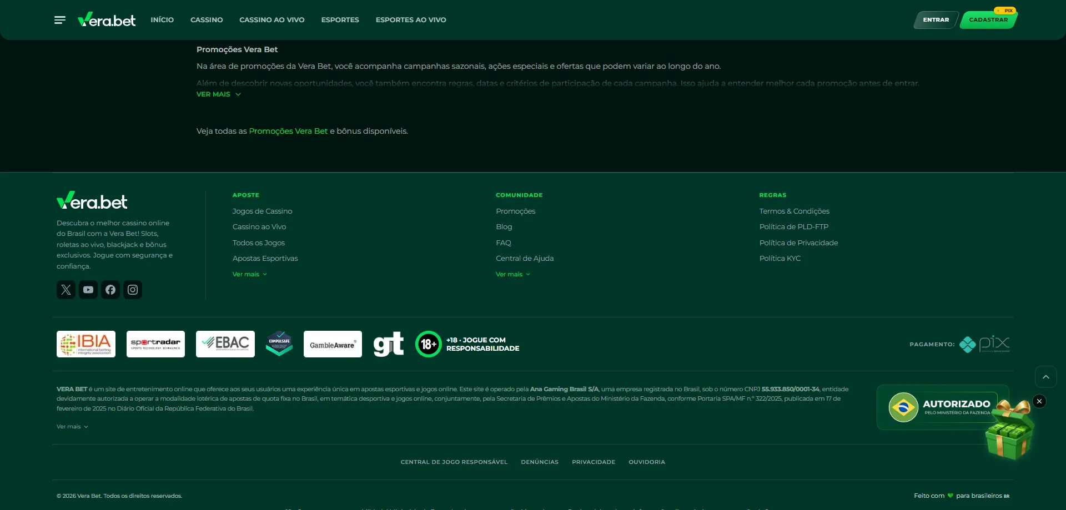Open PRIVACIDADE footer link
Screen dimensions: 1066x510
click(x=594, y=462)
